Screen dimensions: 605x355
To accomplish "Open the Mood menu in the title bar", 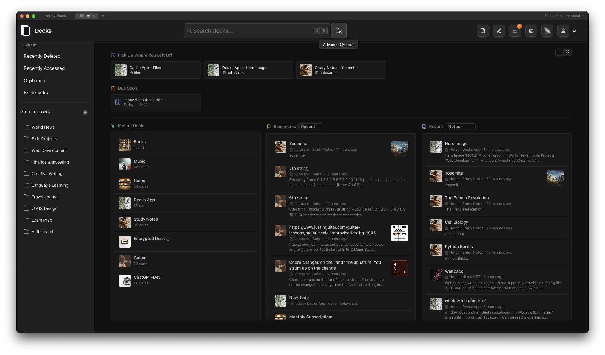I will click(575, 15).
